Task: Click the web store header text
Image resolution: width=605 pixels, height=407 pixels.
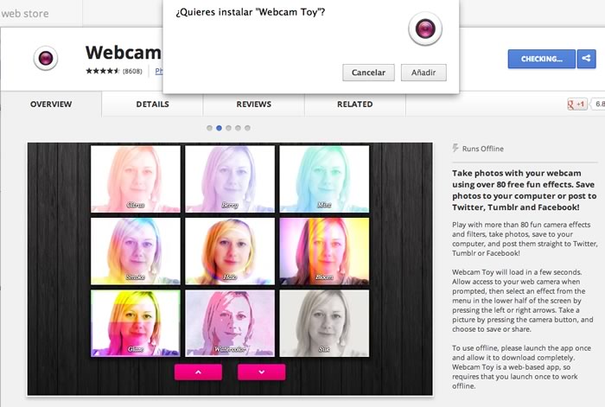Action: [25, 14]
